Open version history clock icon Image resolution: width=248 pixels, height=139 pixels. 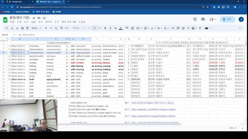pos(195,19)
